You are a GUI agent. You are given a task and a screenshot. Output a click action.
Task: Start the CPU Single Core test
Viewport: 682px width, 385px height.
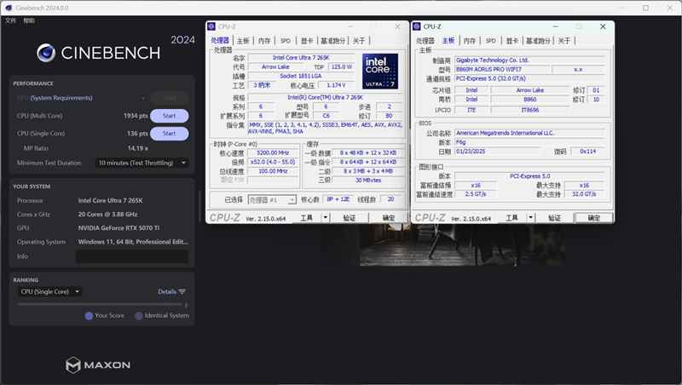(x=169, y=134)
